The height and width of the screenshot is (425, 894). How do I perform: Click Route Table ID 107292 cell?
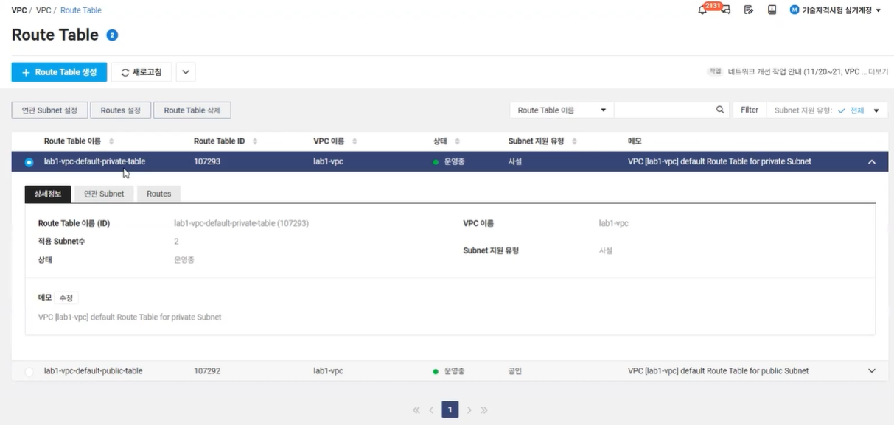[207, 371]
